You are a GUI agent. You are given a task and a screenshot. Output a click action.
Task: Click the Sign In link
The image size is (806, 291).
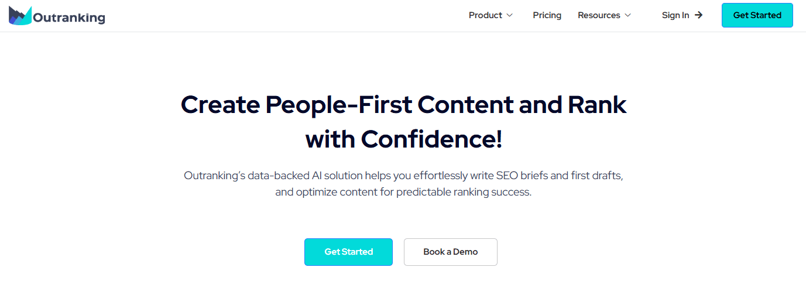[x=675, y=15]
